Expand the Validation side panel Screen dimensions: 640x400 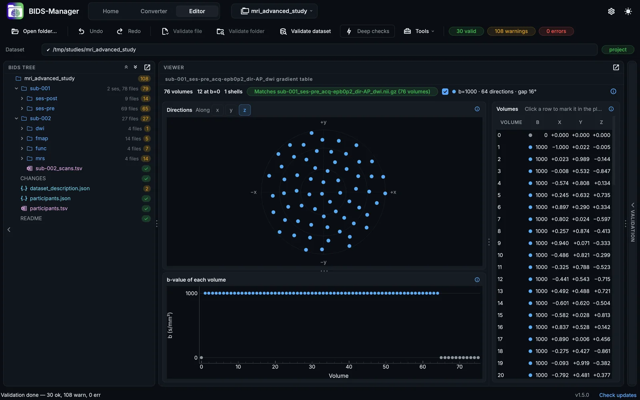(x=632, y=223)
